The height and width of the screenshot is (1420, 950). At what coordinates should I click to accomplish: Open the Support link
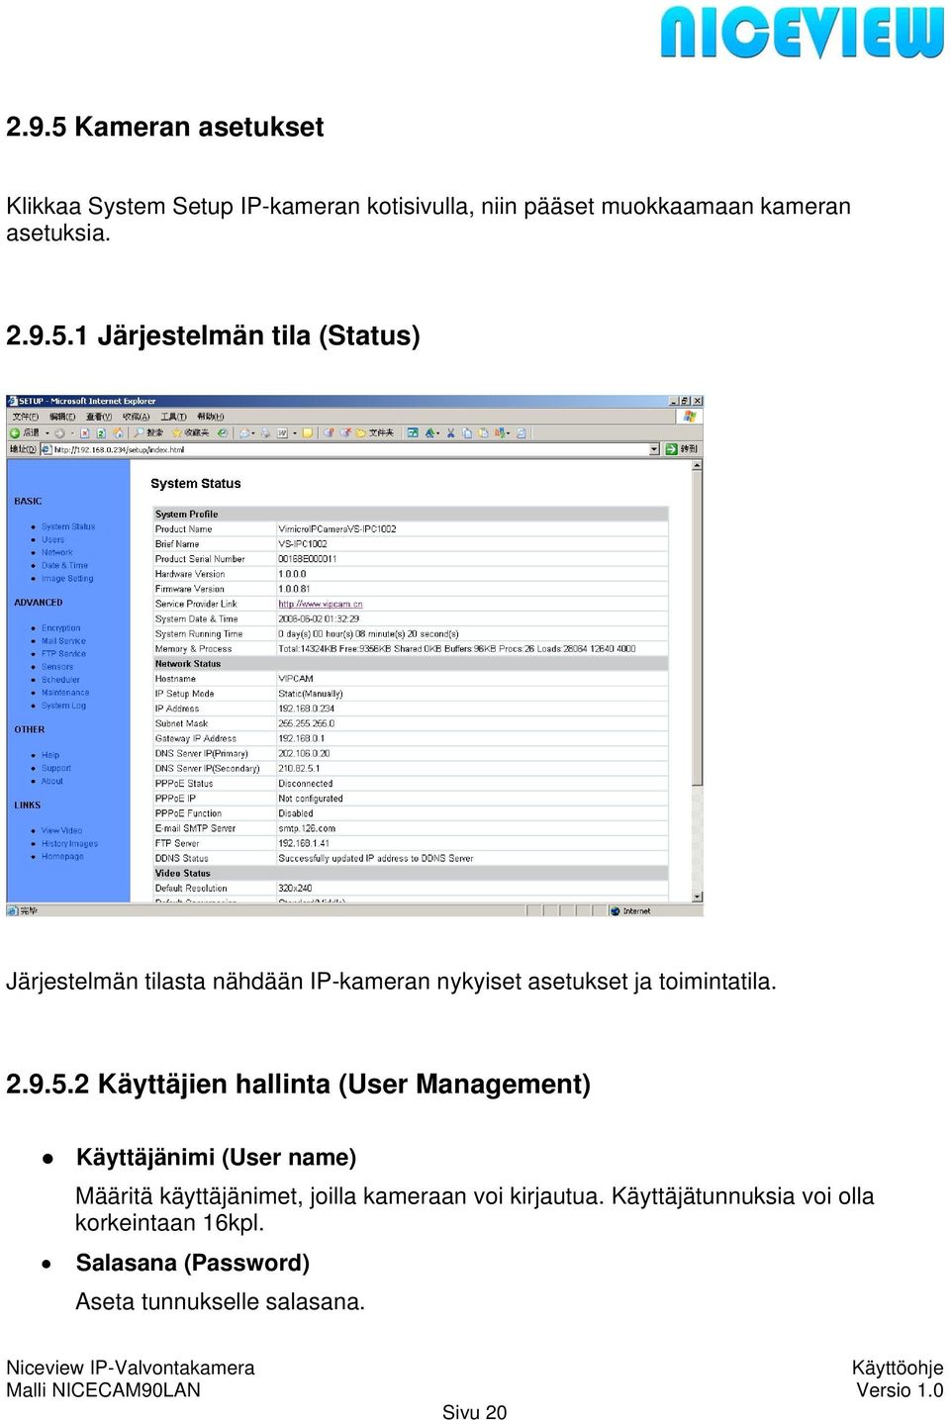click(56, 767)
